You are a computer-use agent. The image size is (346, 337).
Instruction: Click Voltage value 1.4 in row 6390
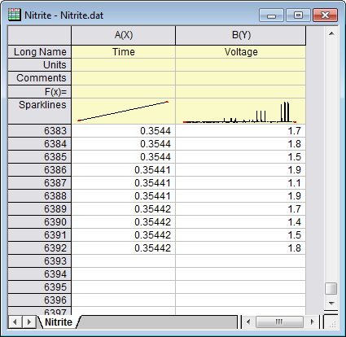(x=241, y=222)
